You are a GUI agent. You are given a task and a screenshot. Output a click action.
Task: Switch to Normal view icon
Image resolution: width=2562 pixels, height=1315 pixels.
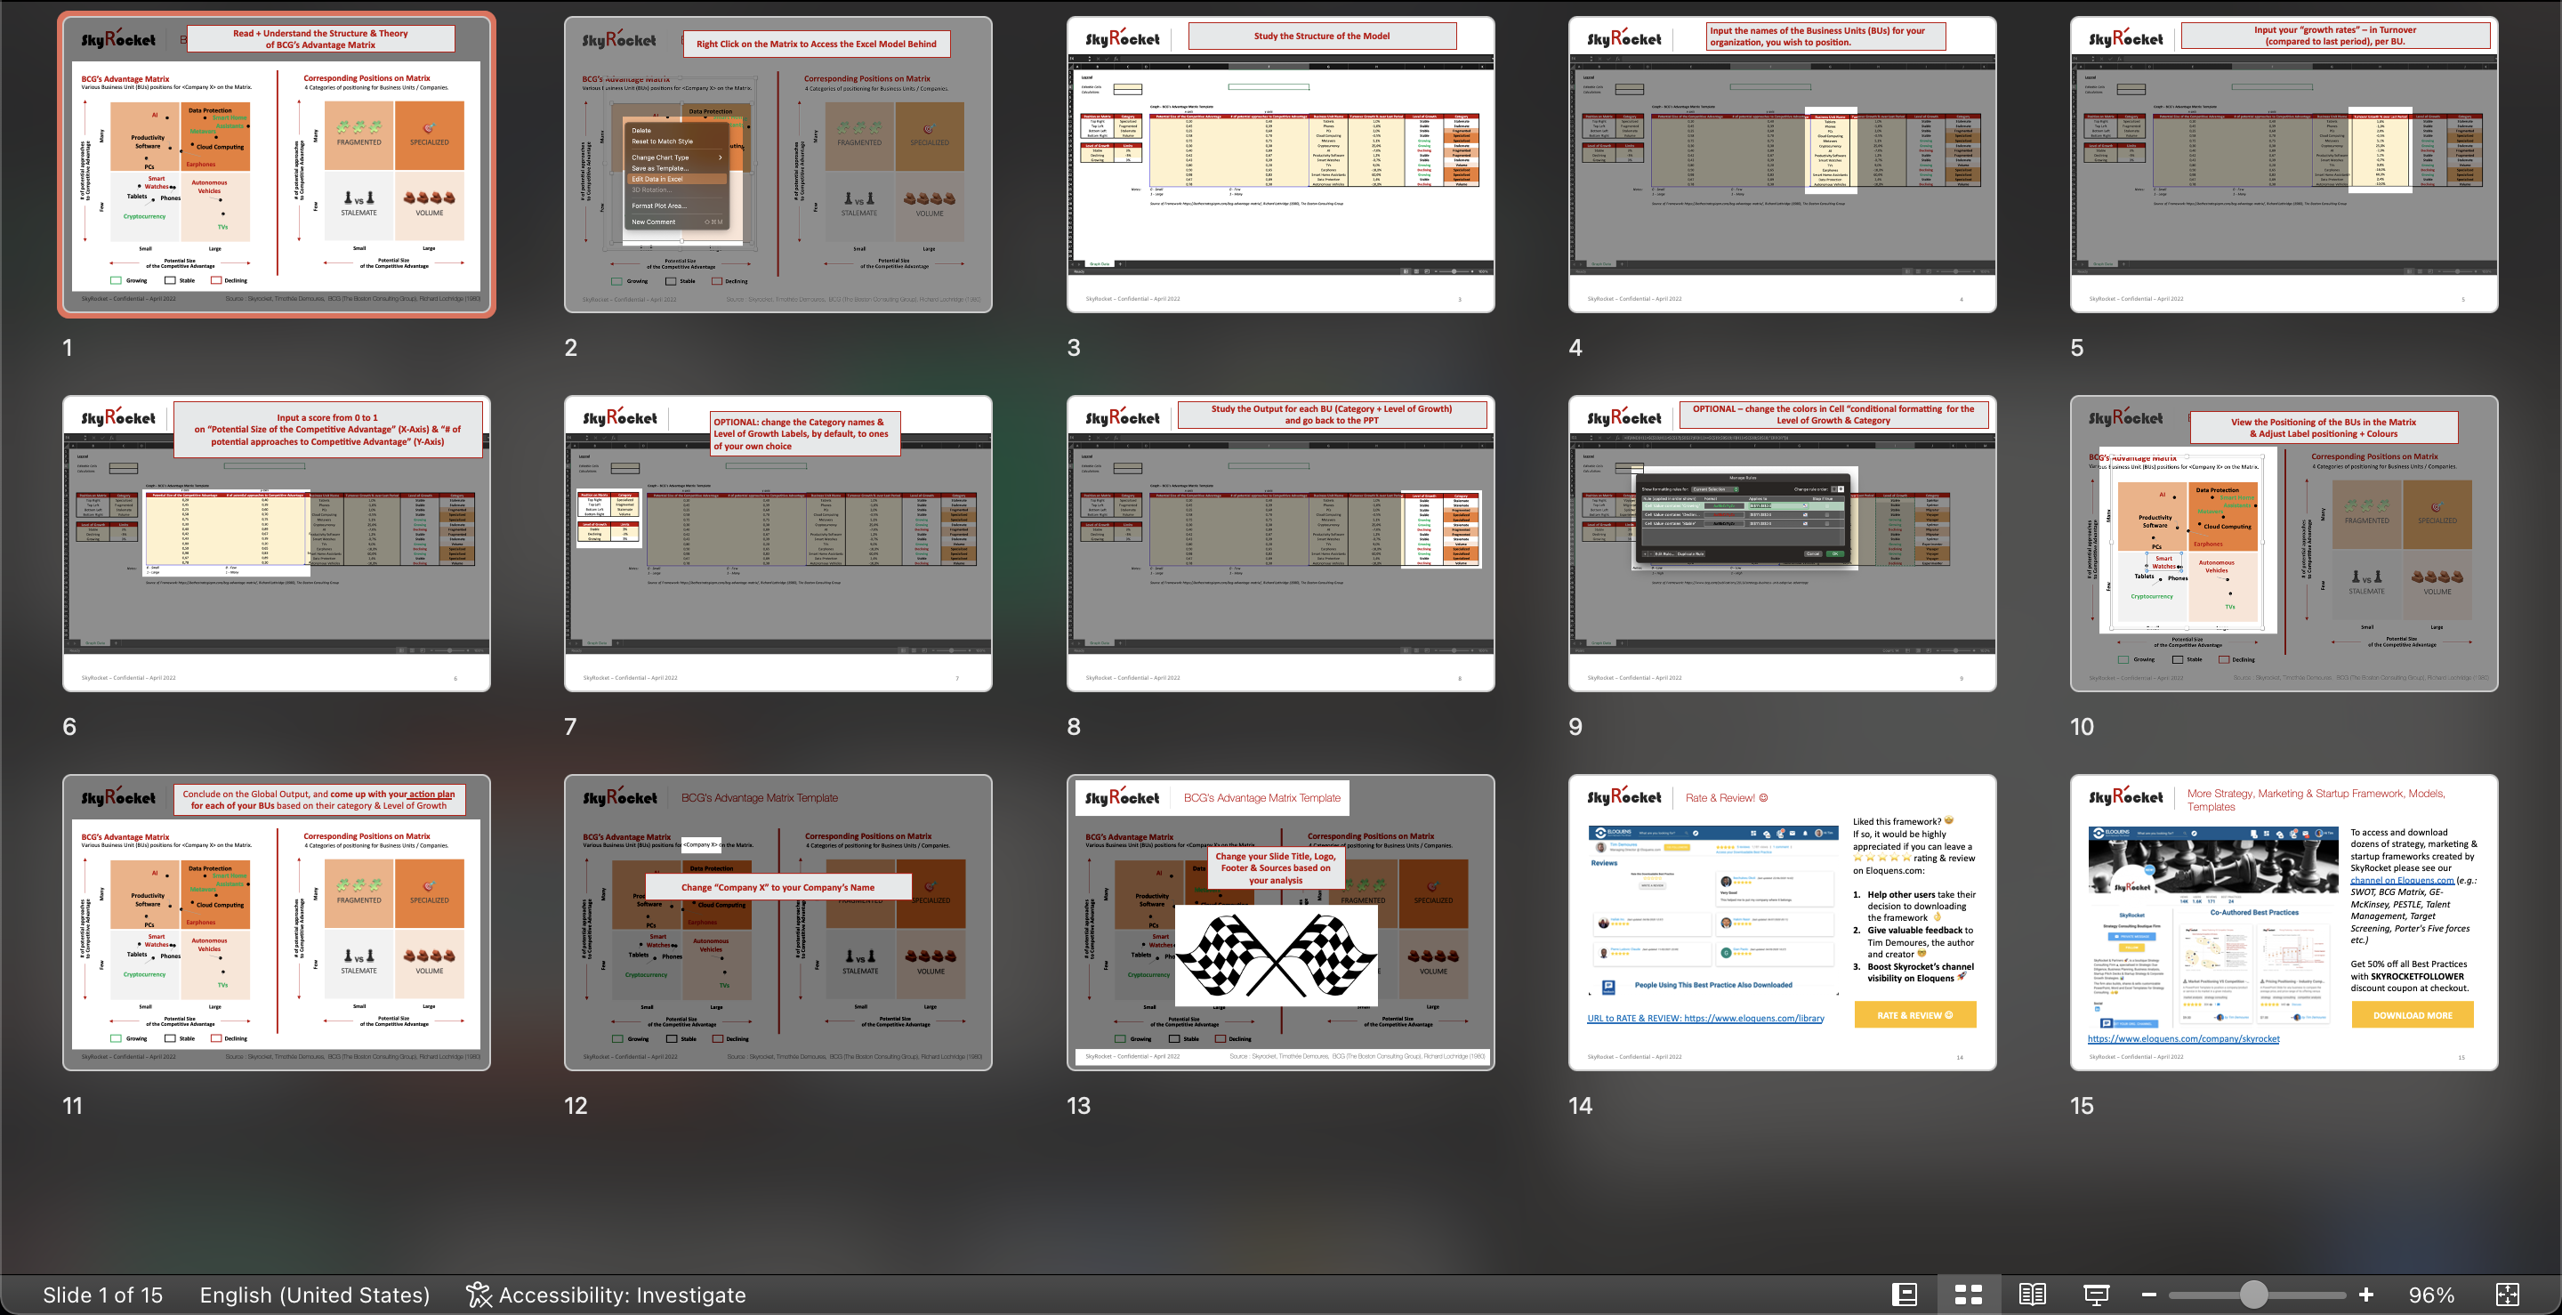[1904, 1295]
